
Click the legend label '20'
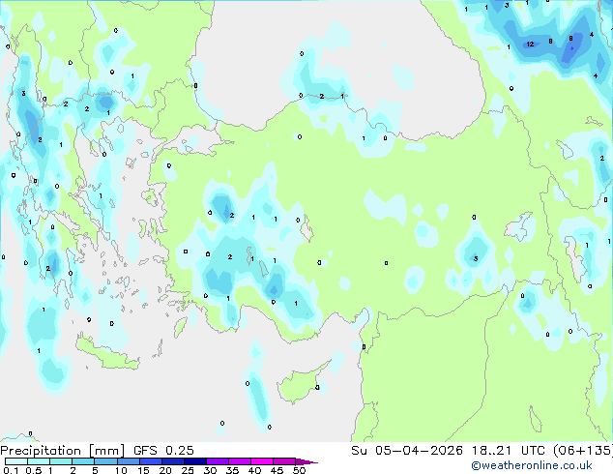tap(165, 470)
